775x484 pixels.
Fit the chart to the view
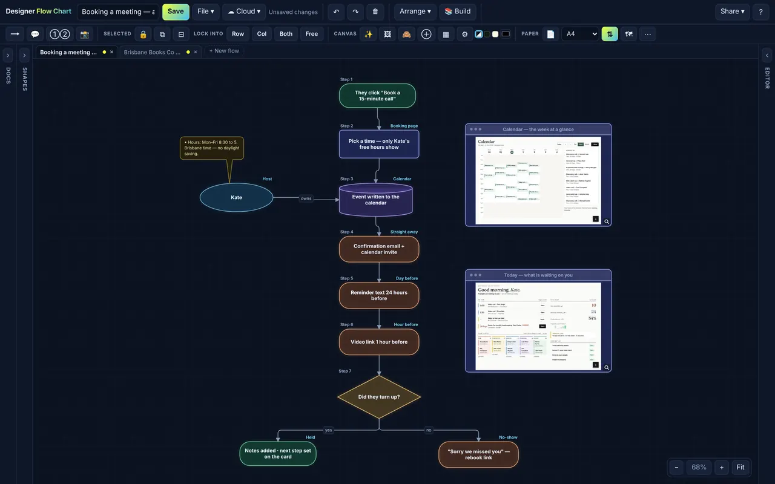(740, 467)
